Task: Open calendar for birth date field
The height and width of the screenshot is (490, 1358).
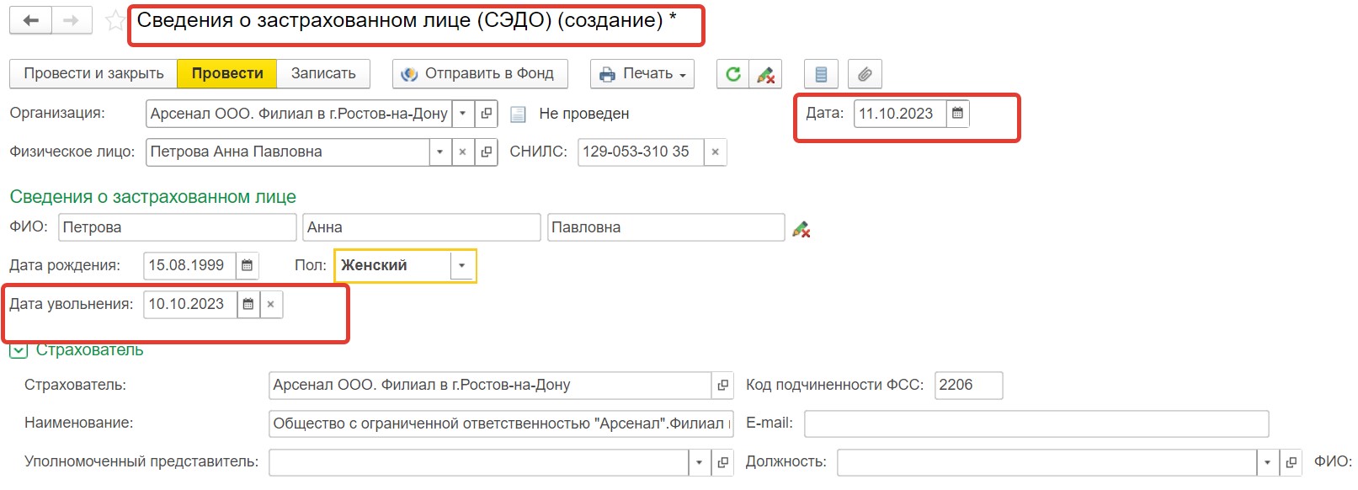Action: coord(247,266)
